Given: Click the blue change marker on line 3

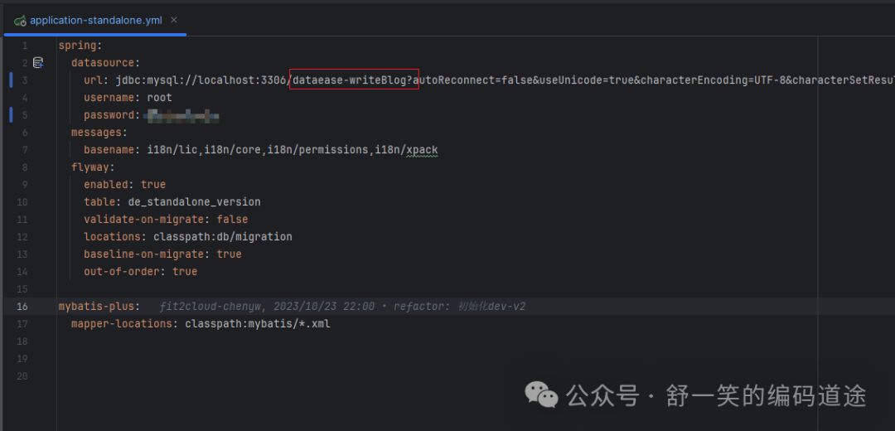Looking at the screenshot, I should pos(11,80).
